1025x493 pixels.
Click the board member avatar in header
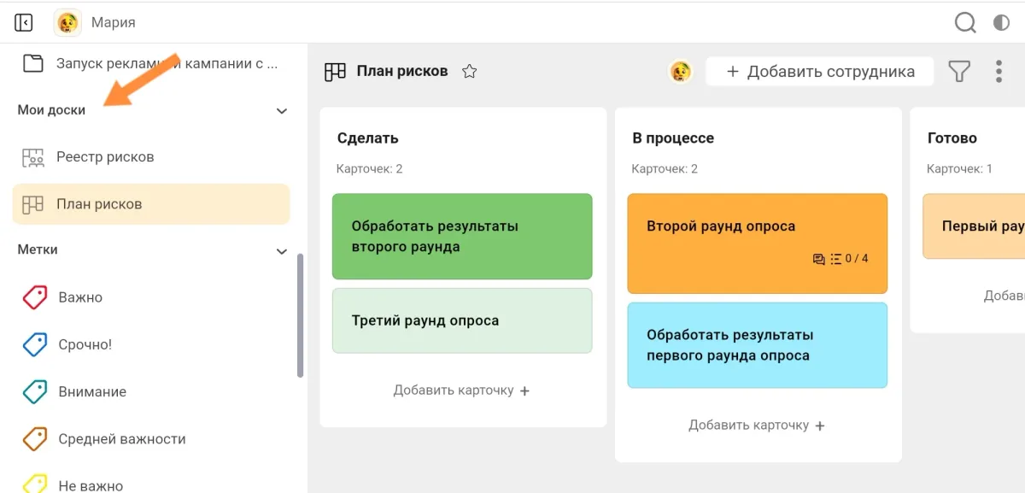tap(680, 72)
